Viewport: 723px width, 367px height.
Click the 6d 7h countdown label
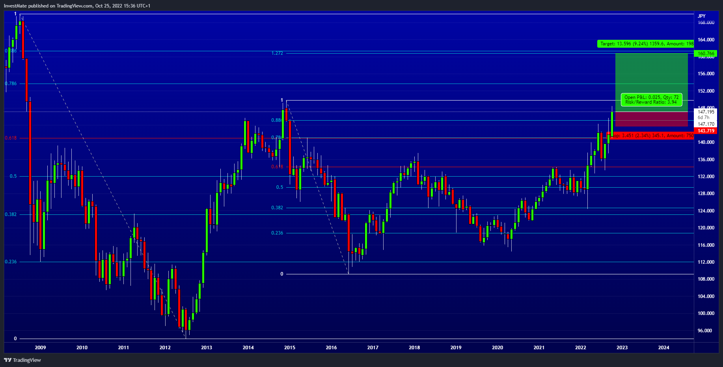[x=704, y=117]
